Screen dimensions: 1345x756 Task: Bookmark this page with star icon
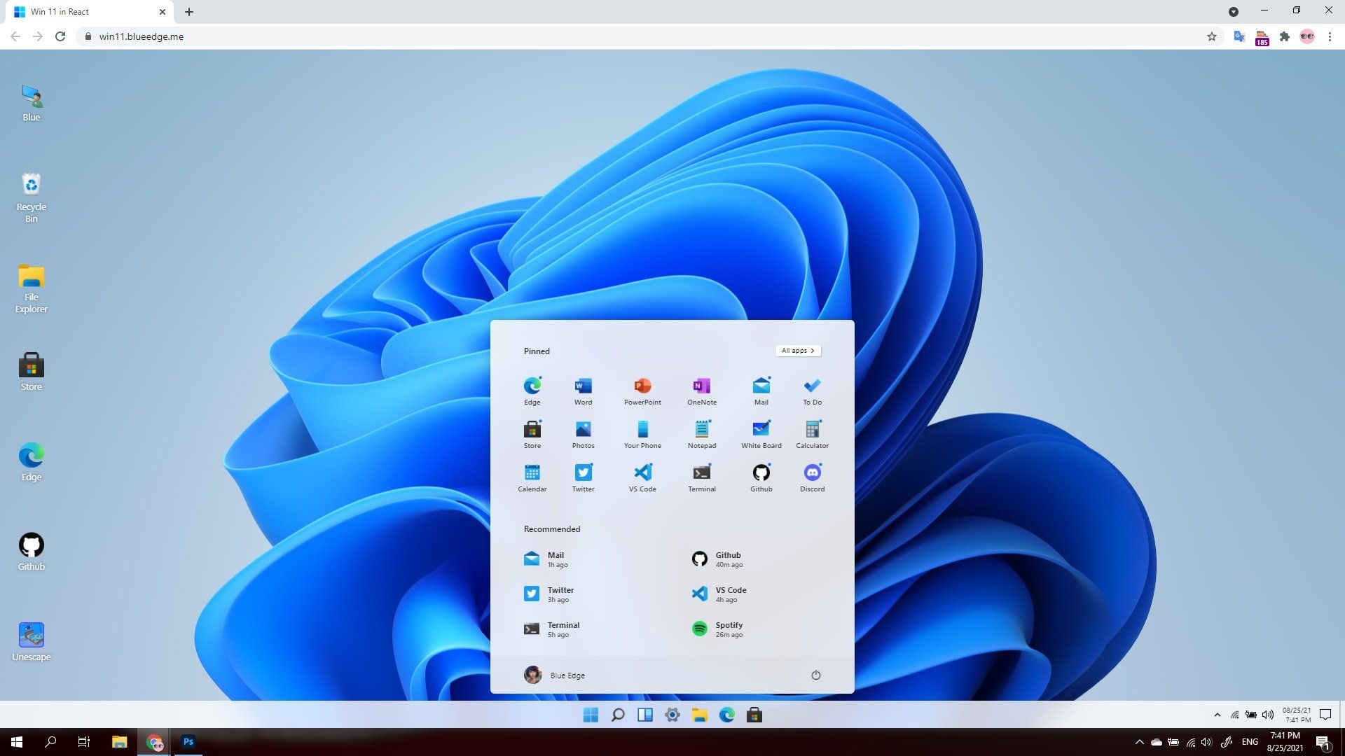1212,36
